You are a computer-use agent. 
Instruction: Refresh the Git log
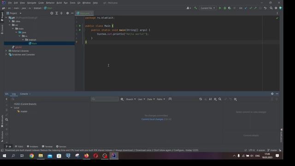(201, 99)
